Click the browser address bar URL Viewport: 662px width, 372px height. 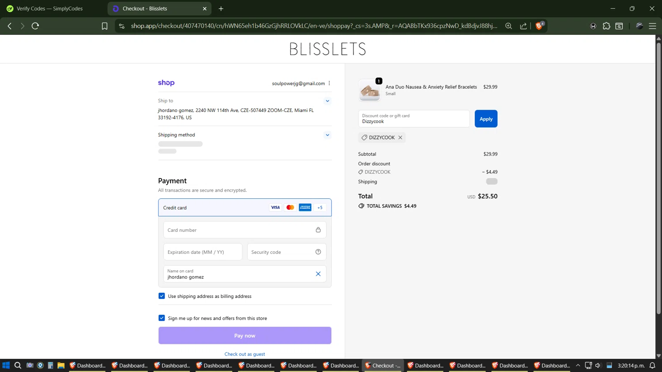coord(314,26)
